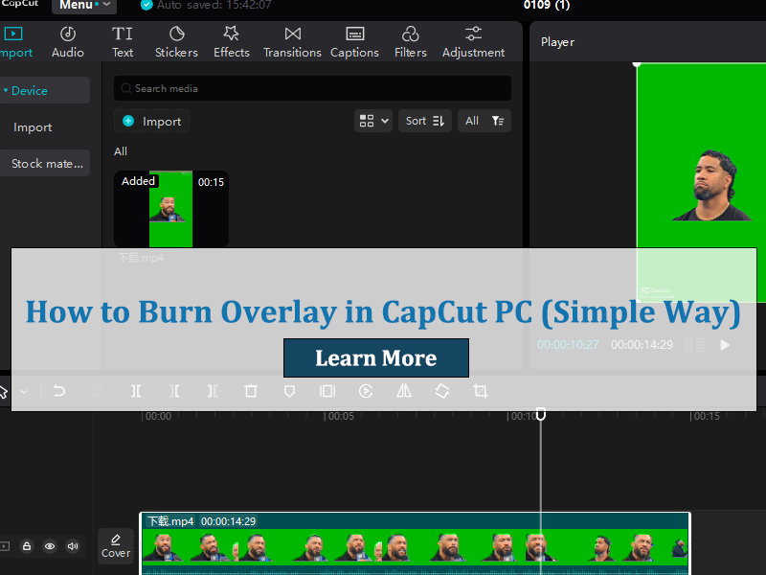Image resolution: width=766 pixels, height=575 pixels.
Task: Hide the video track using the eye icon
Action: pos(50,545)
